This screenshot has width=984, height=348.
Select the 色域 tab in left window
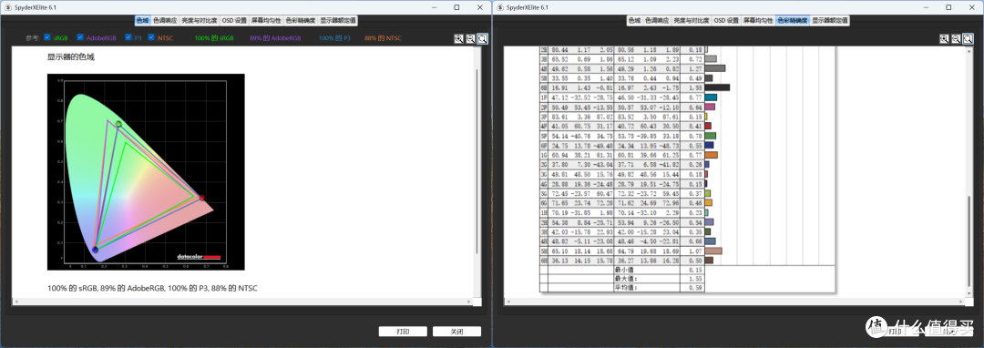(142, 20)
